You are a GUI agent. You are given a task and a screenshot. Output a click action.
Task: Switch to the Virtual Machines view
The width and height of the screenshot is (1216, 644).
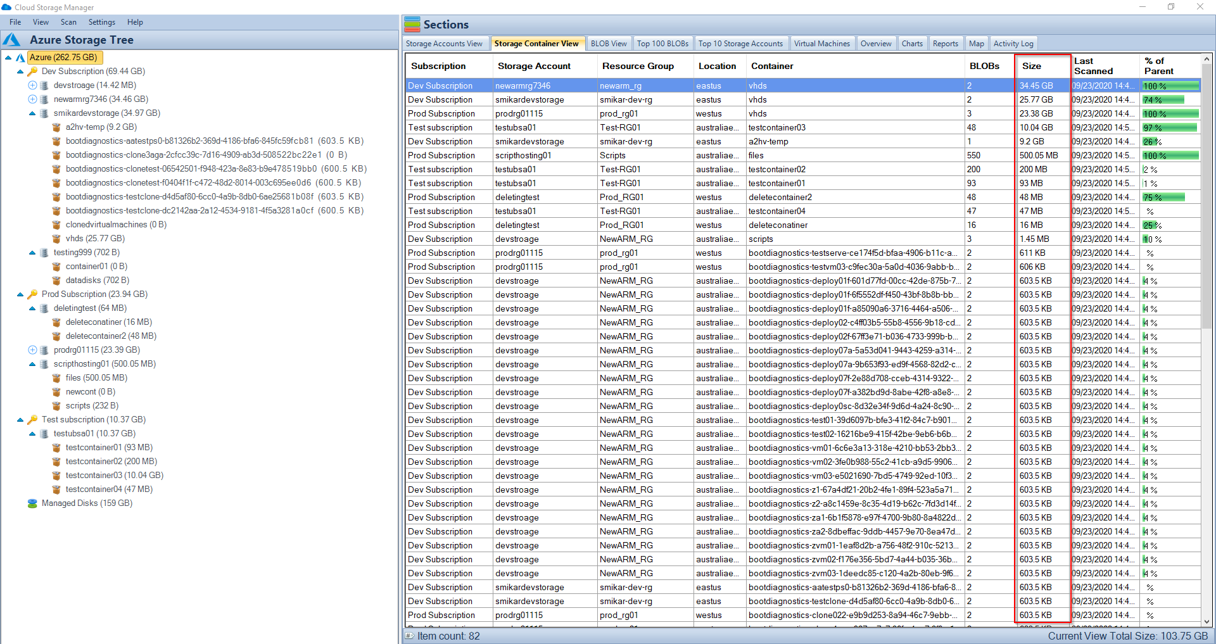pos(822,43)
